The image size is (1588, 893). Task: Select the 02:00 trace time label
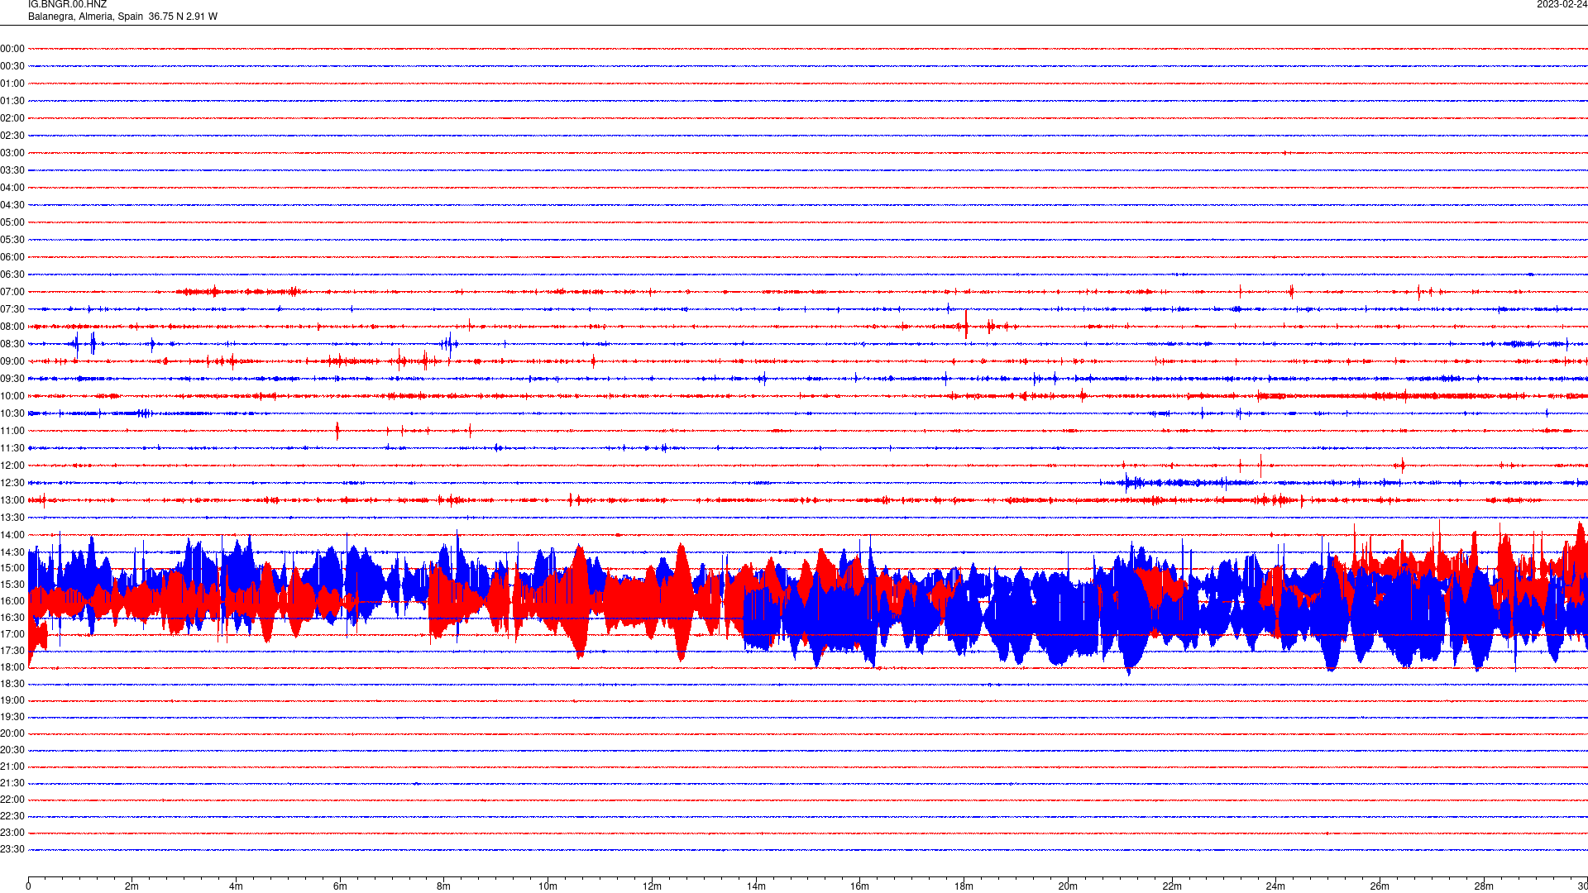pyautogui.click(x=12, y=118)
